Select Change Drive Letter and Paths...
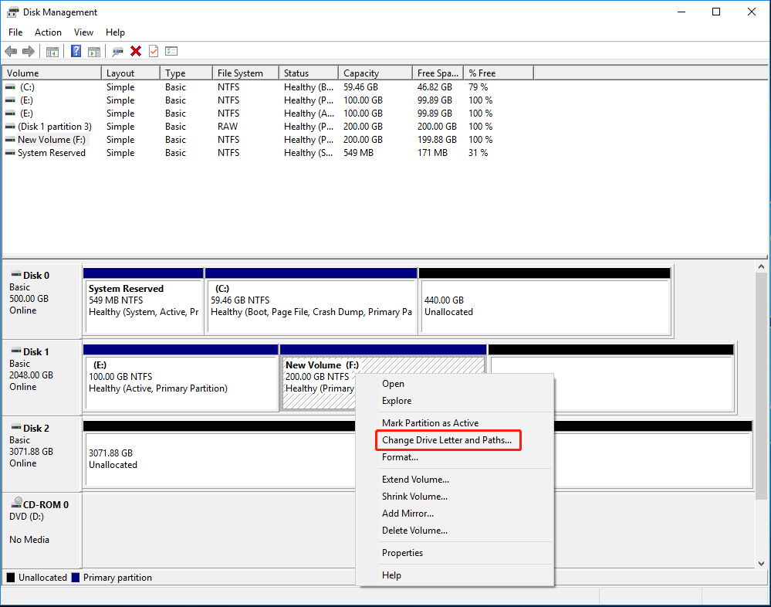Image resolution: width=771 pixels, height=607 pixels. [x=455, y=440]
